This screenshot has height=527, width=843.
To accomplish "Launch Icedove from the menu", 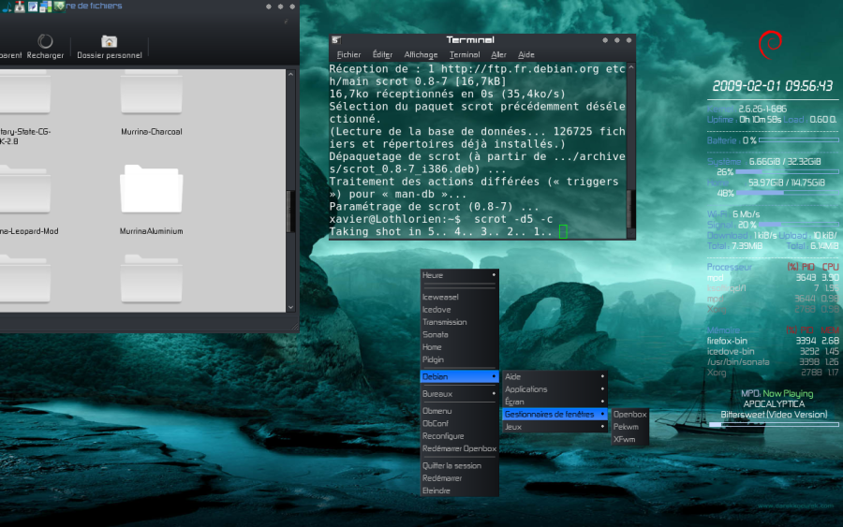I will [x=459, y=310].
